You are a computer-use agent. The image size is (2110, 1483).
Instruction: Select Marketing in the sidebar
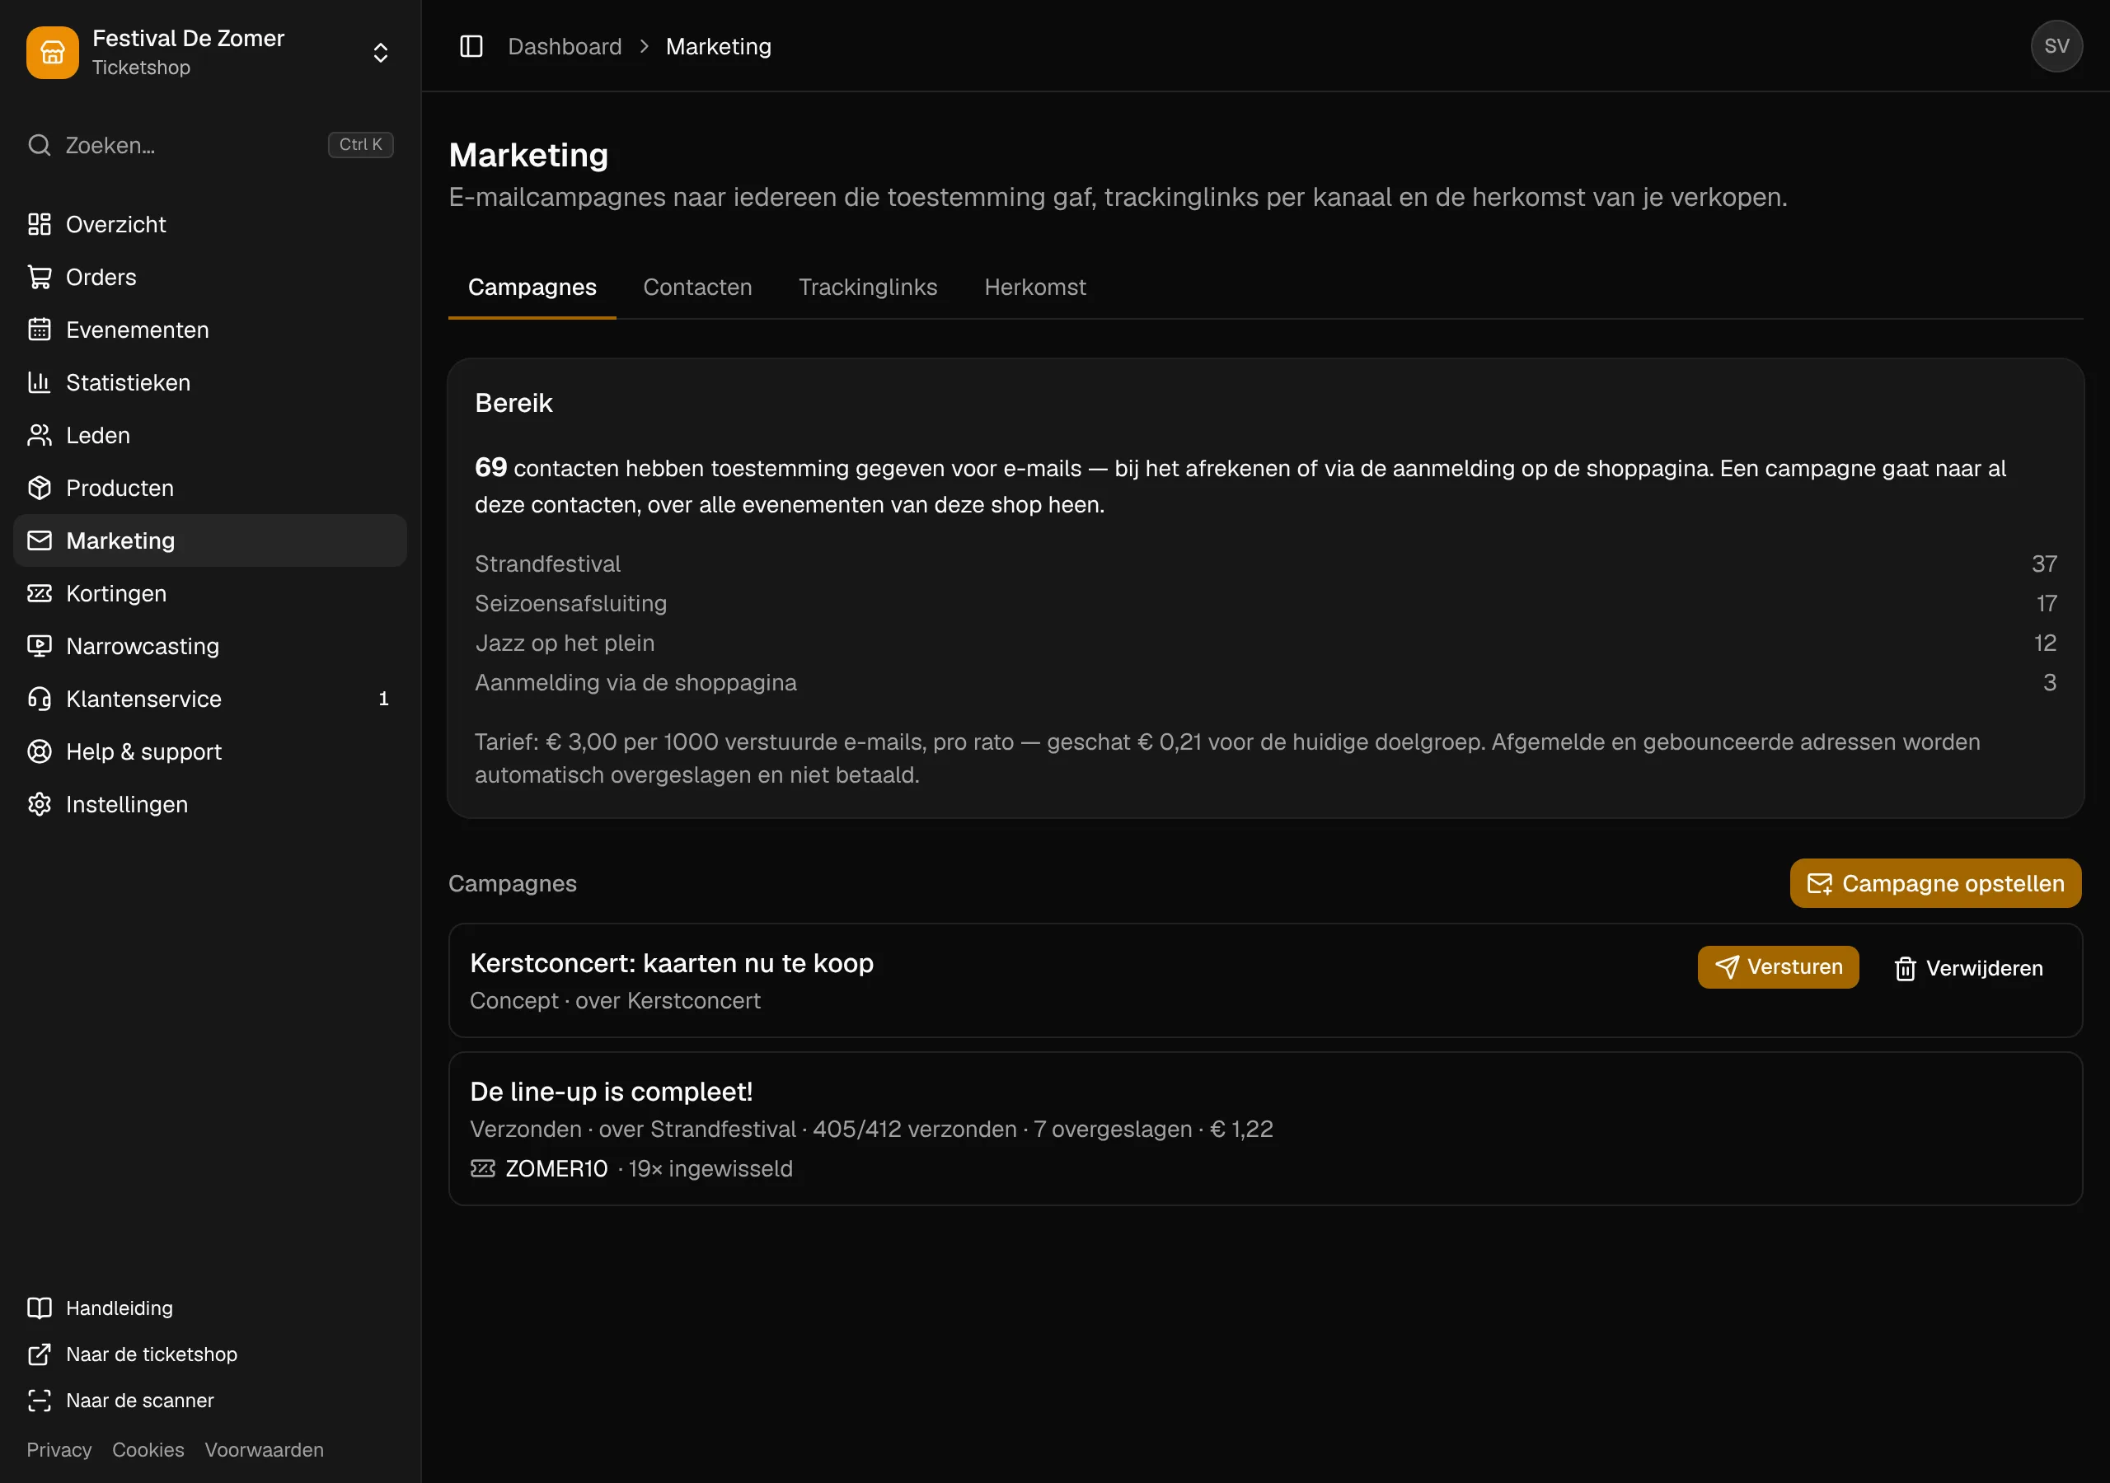[x=210, y=540]
